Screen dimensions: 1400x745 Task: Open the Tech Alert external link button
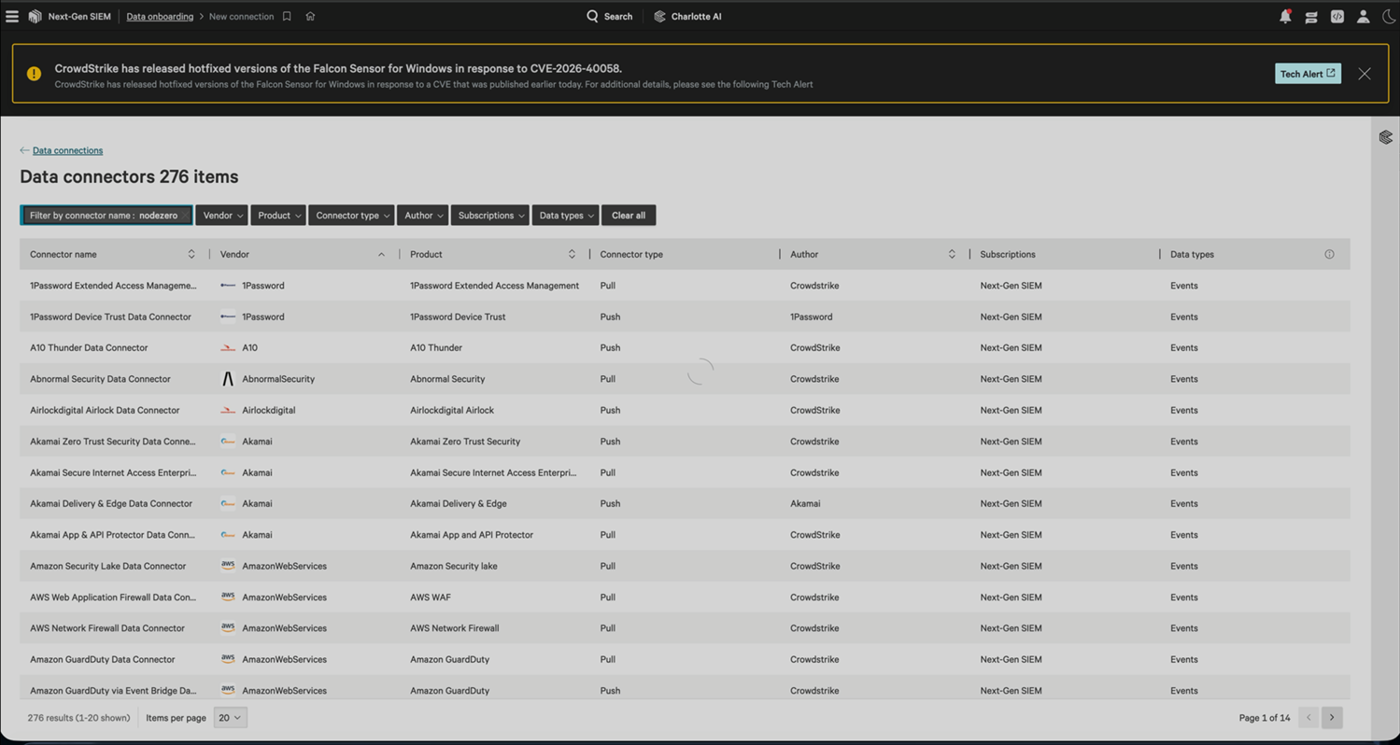1308,74
